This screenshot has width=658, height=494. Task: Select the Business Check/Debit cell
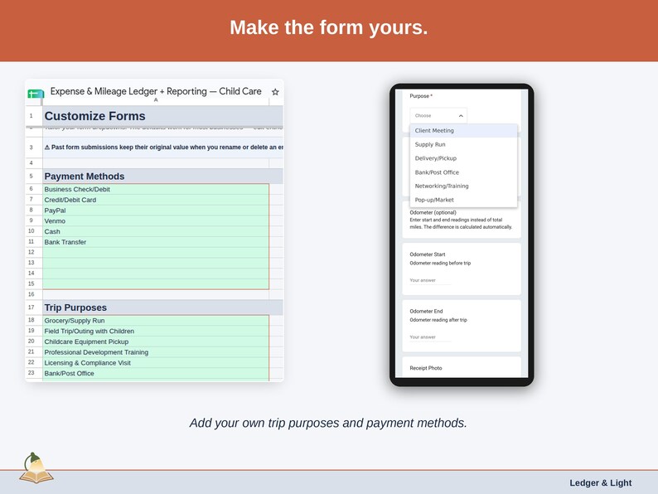[x=156, y=189]
